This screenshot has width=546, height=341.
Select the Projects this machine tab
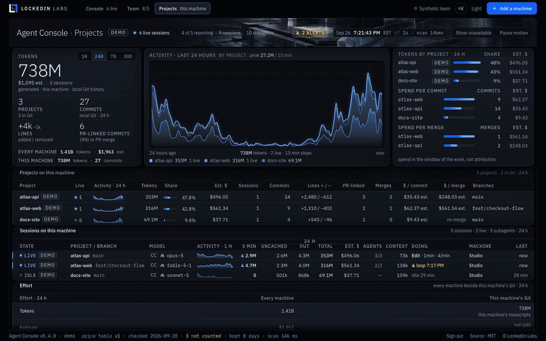point(183,9)
